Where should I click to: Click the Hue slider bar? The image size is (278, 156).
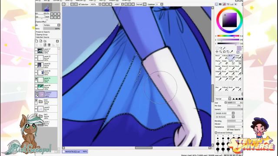(x=228, y=36)
